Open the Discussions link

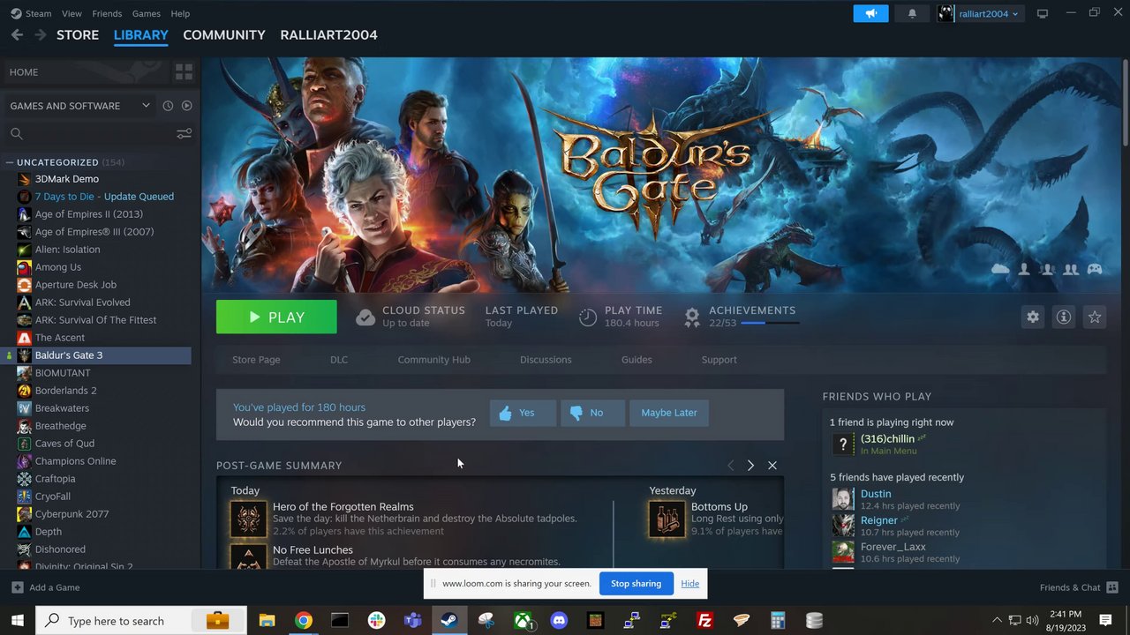coord(546,360)
